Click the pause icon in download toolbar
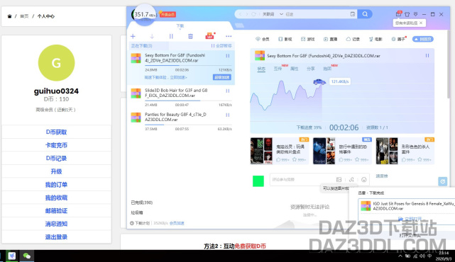This screenshot has width=455, height=262. click(171, 36)
